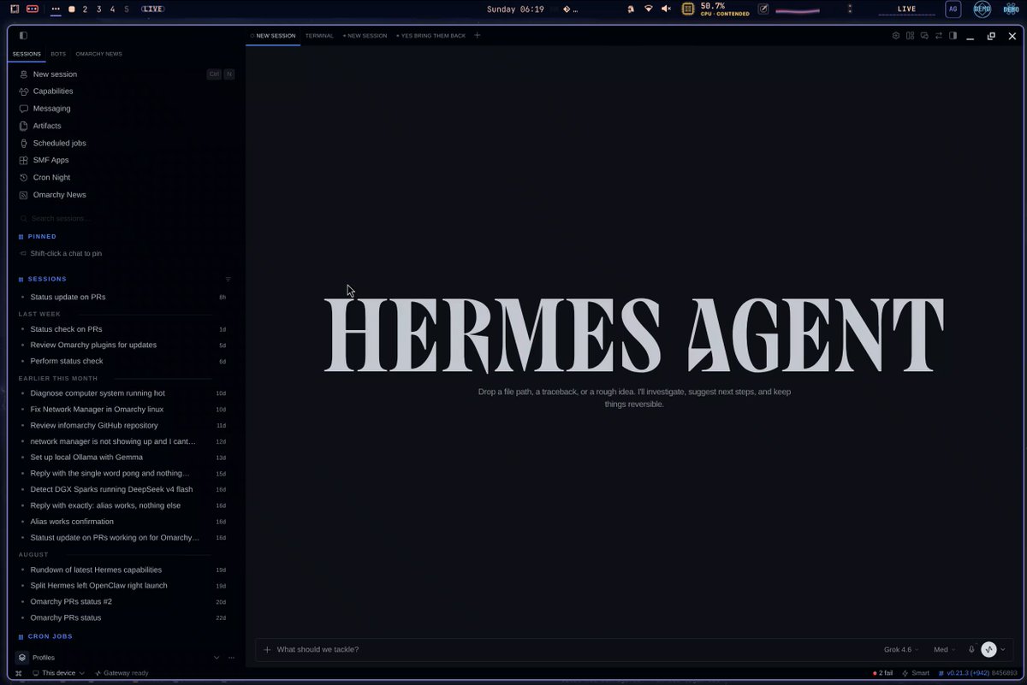Click the grid layout icon in title bar
1027x685 pixels.
click(x=911, y=36)
